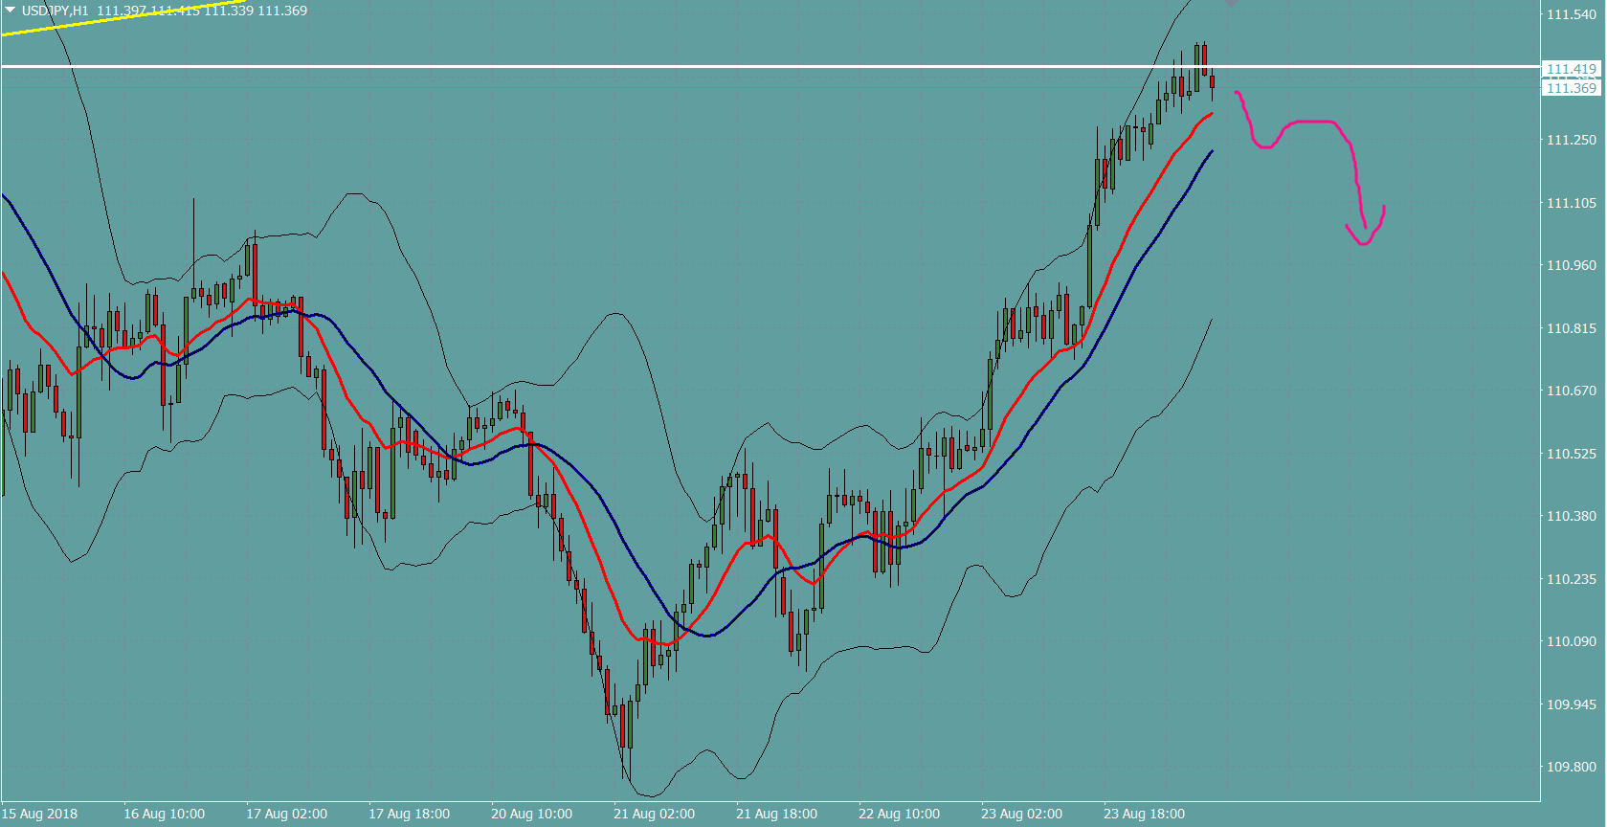Viewport: 1607px width, 827px height.
Task: Click the current price label 111.369
Action: pos(1571,88)
